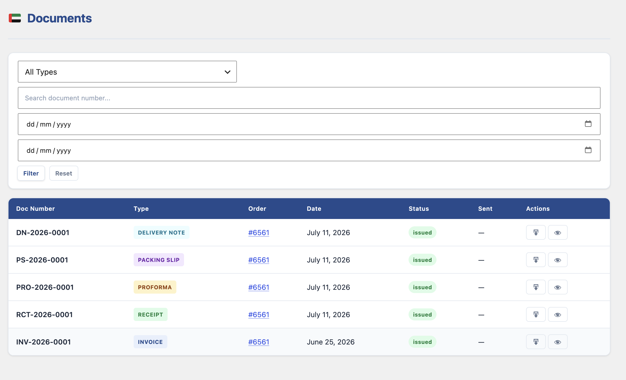Viewport: 626px width, 380px height.
Task: Select the PS-2026-0001 document number
Action: [x=42, y=260]
